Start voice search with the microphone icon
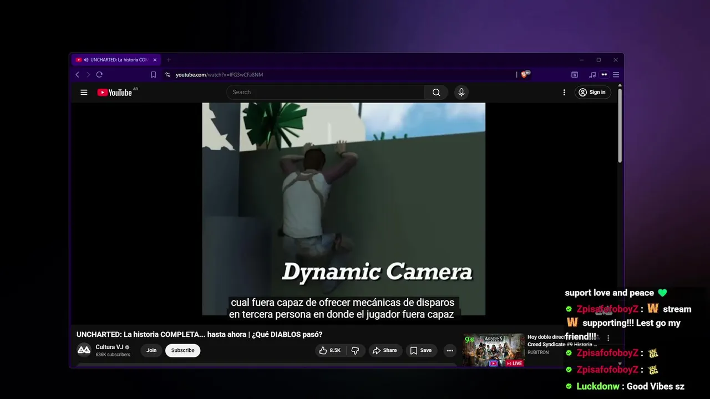Screen dimensions: 710x399 point(461,93)
